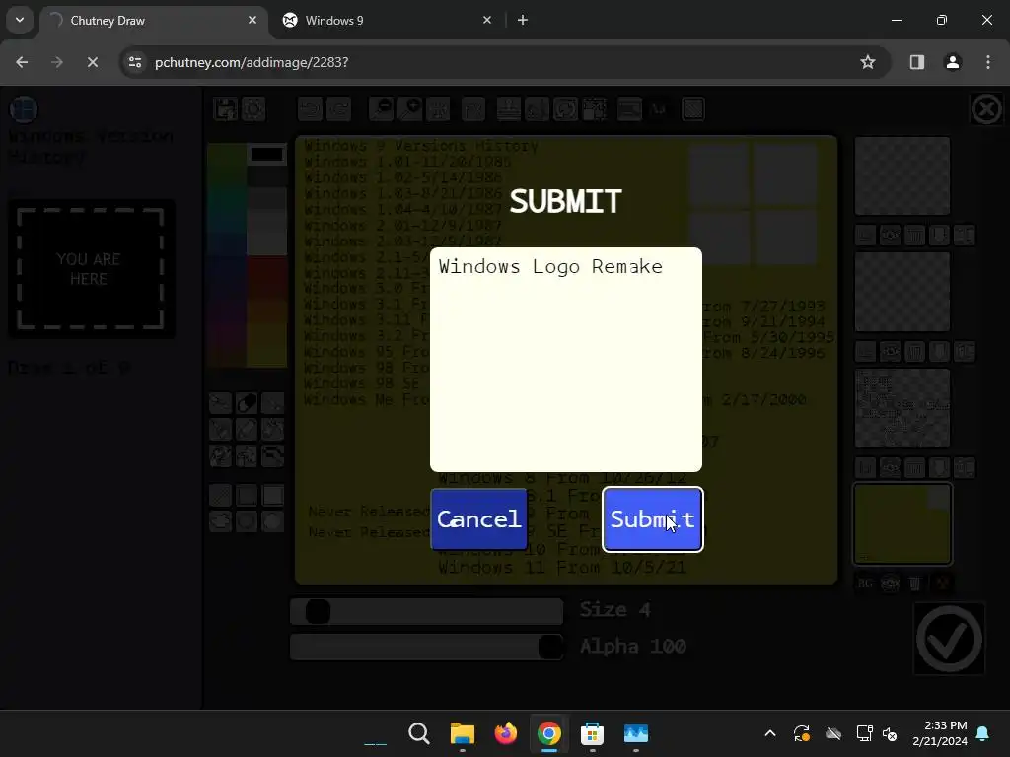
Task: Toggle eye visibility of the second layer
Action: pos(890,352)
